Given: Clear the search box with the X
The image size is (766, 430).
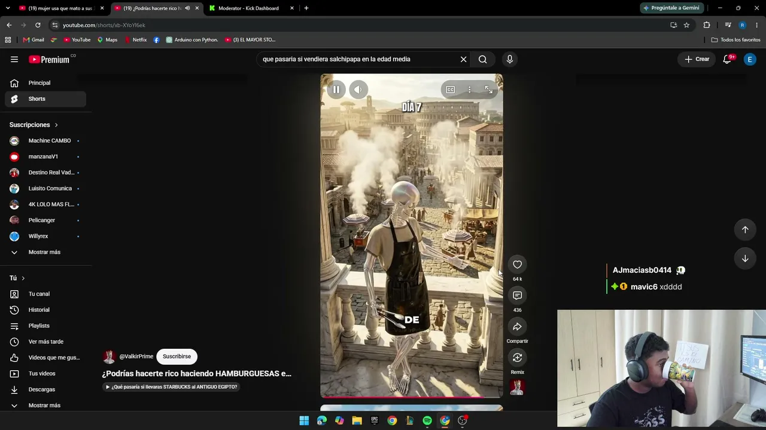Looking at the screenshot, I should 463,59.
